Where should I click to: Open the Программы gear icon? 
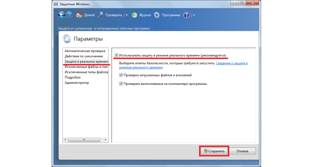click(157, 15)
